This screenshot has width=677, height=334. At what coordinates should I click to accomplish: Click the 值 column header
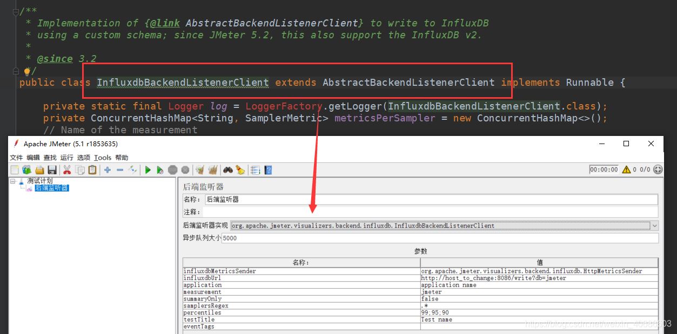coord(540,263)
